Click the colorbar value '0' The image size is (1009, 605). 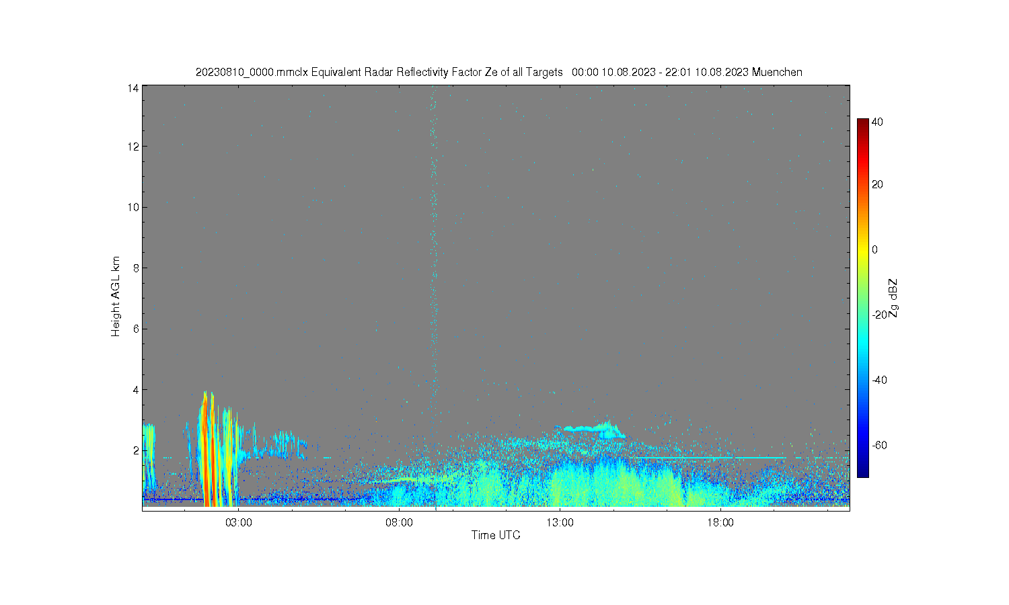(874, 250)
